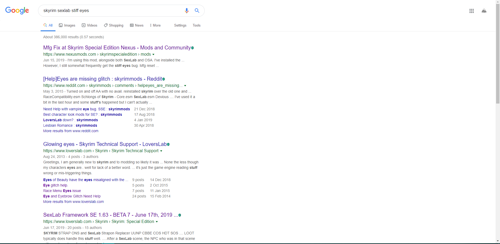Open Eye and Eyebrow Glitch Need Help sublink
The image size is (500, 244).
[x=72, y=196]
